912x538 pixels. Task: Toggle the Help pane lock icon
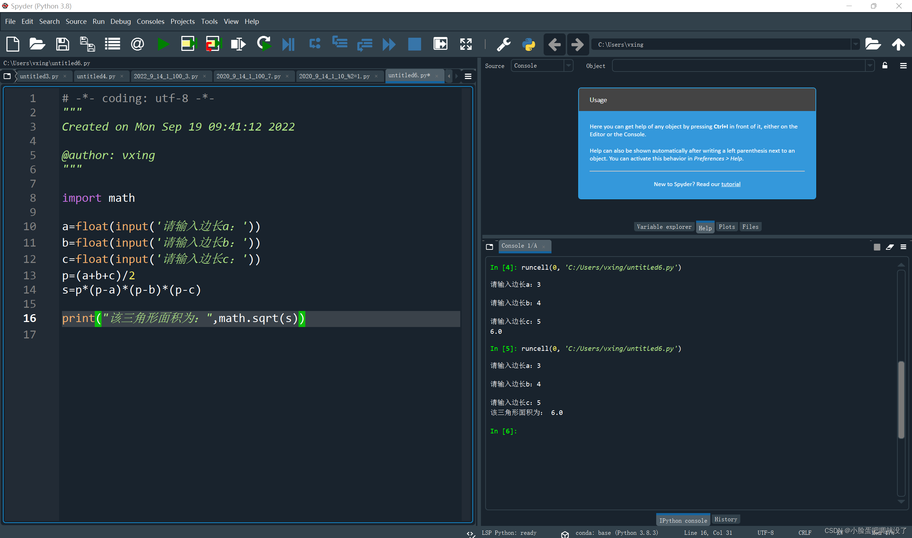point(885,65)
